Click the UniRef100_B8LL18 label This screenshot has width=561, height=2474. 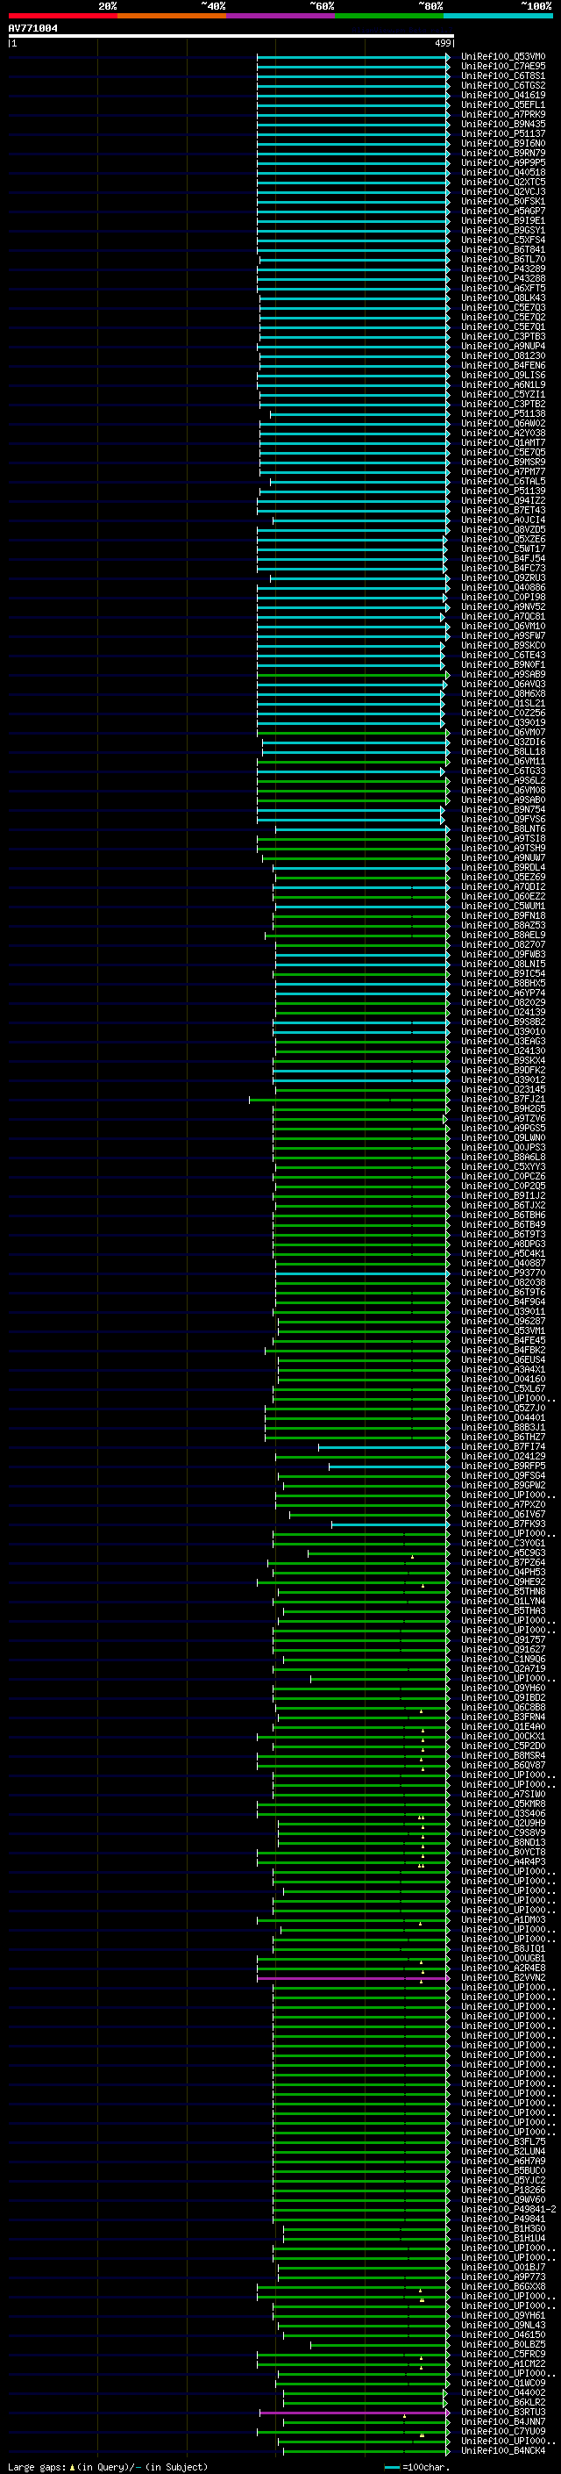click(x=502, y=752)
